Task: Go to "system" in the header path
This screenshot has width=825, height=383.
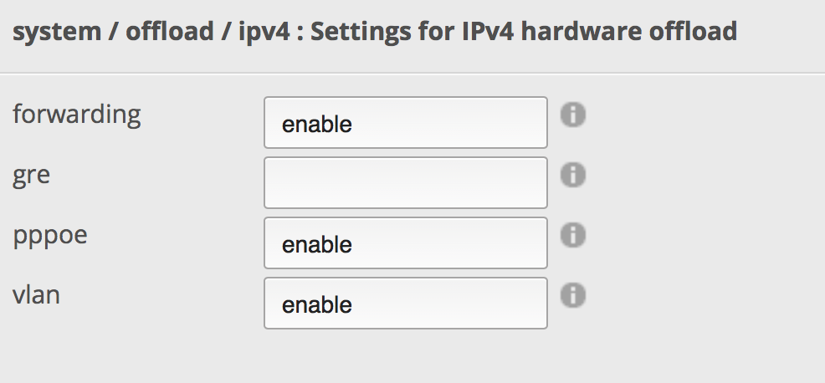Action: coord(61,33)
